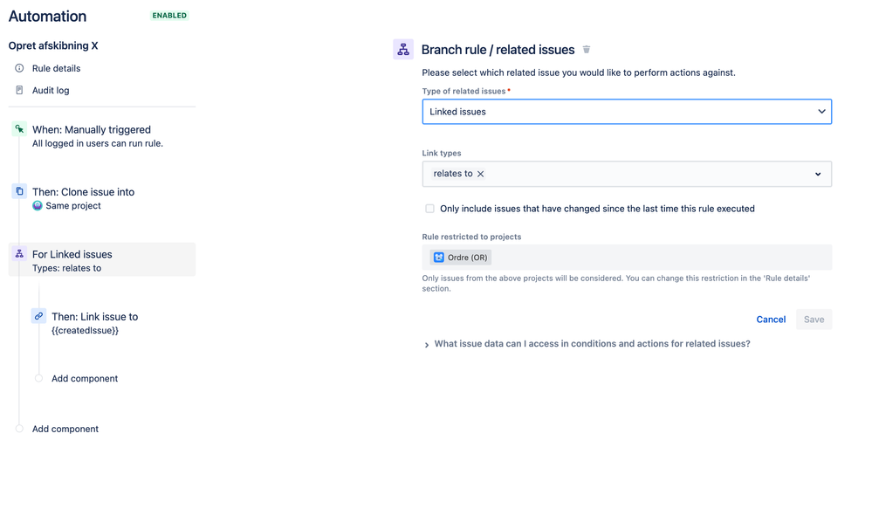This screenshot has height=523, width=872.
Task: Click the Save button
Action: (814, 320)
